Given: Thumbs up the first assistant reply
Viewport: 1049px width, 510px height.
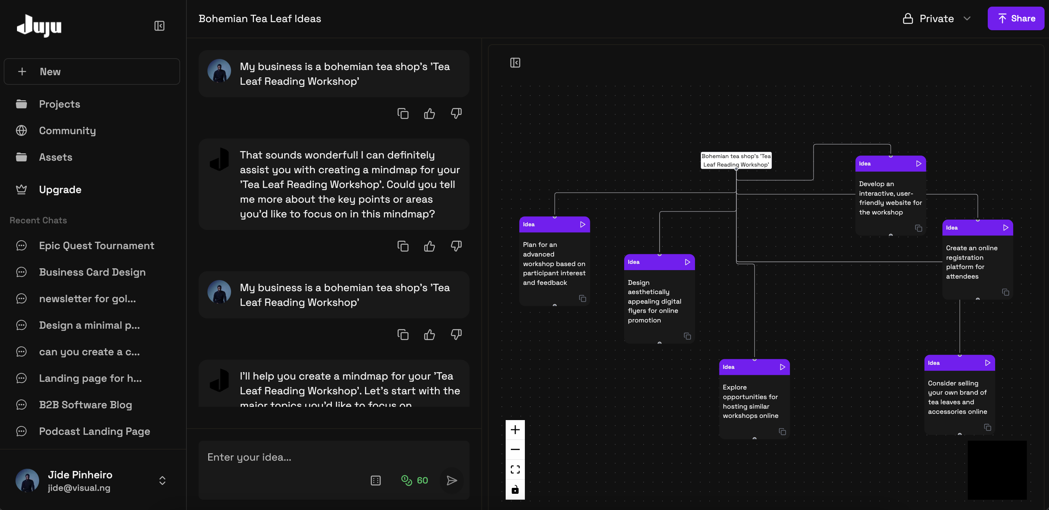Looking at the screenshot, I should click(x=429, y=246).
